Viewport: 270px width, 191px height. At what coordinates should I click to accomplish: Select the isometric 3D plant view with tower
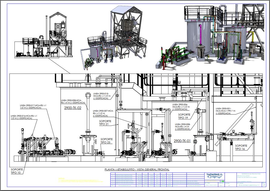coord(114,38)
